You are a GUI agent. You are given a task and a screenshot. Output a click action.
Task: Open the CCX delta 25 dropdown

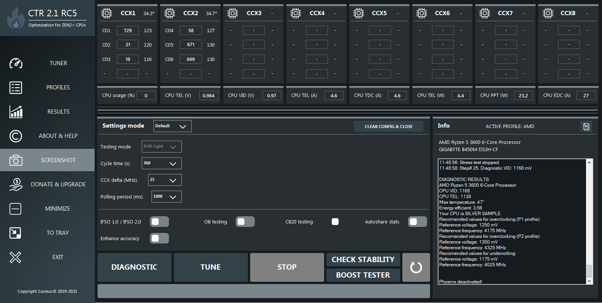point(165,180)
